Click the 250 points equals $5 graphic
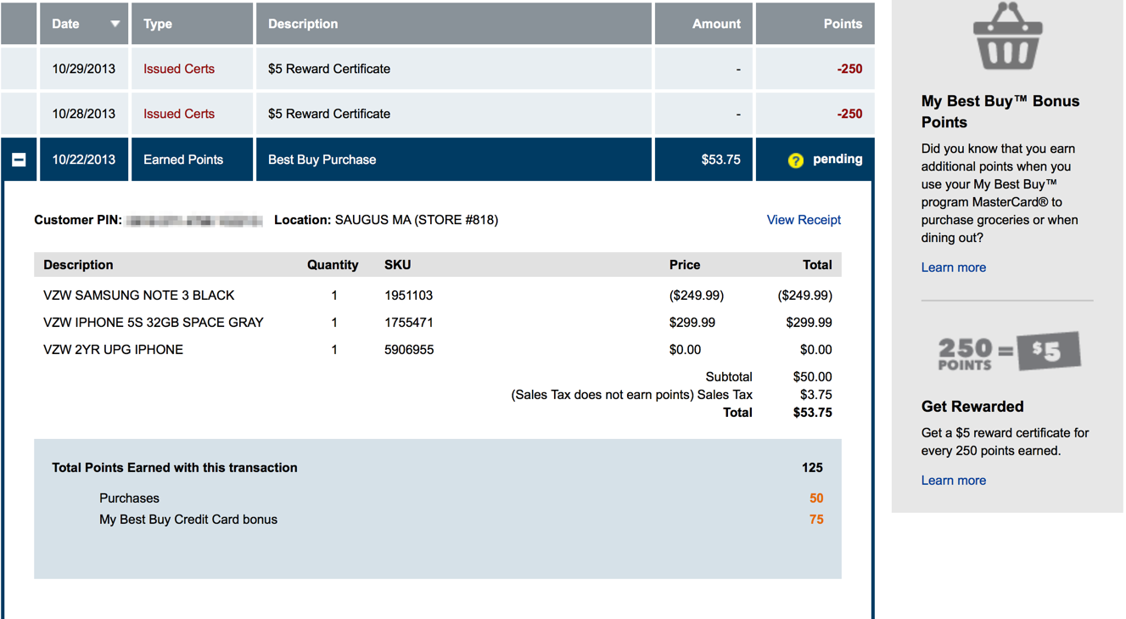Screen dimensions: 1126x619 coord(1009,351)
